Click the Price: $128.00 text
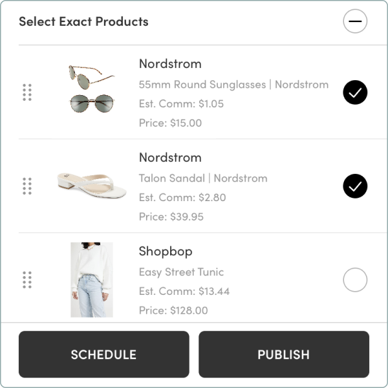 click(173, 310)
